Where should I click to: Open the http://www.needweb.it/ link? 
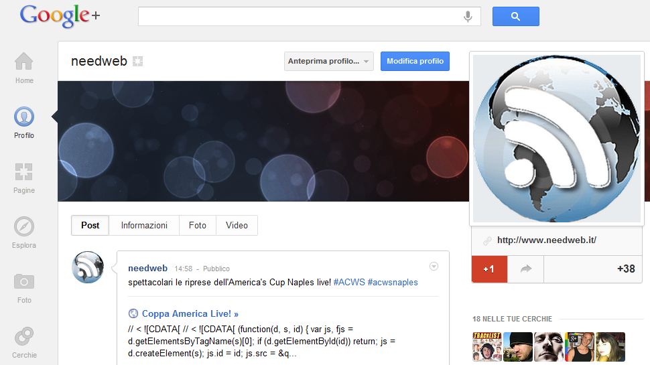coord(546,240)
